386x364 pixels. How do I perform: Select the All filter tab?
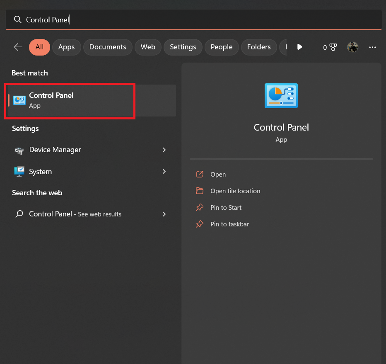(39, 47)
